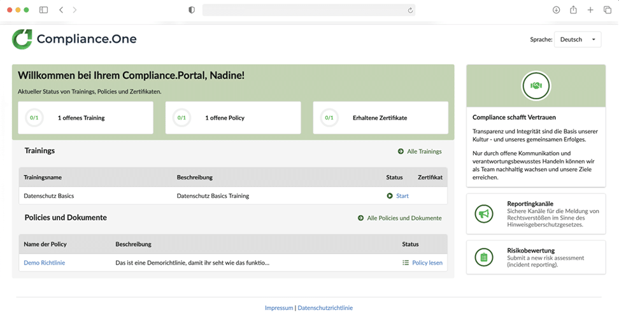This screenshot has width=619, height=322.
Task: Open the Demo Richtlinie link
Action: tap(44, 263)
